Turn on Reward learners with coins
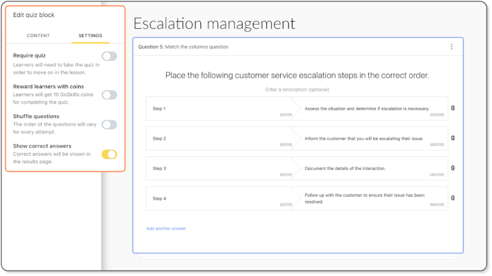 point(109,95)
